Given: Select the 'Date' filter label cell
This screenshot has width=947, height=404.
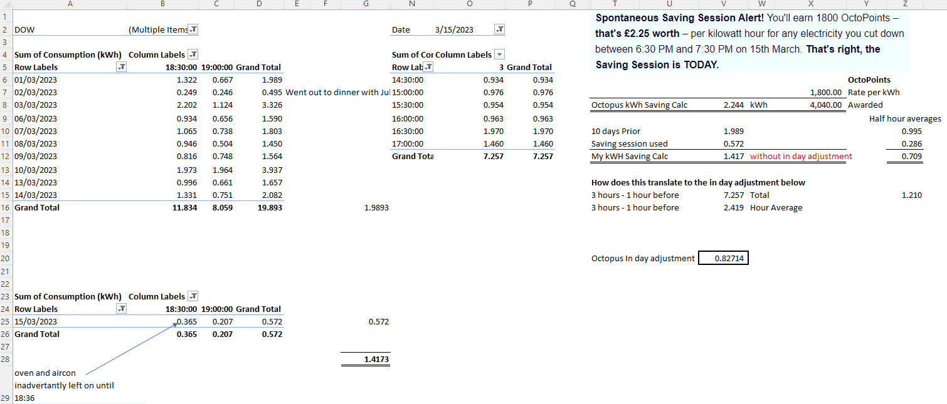Looking at the screenshot, I should [x=401, y=29].
